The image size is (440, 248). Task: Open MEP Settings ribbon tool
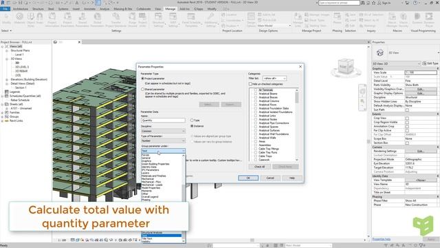click(x=173, y=20)
